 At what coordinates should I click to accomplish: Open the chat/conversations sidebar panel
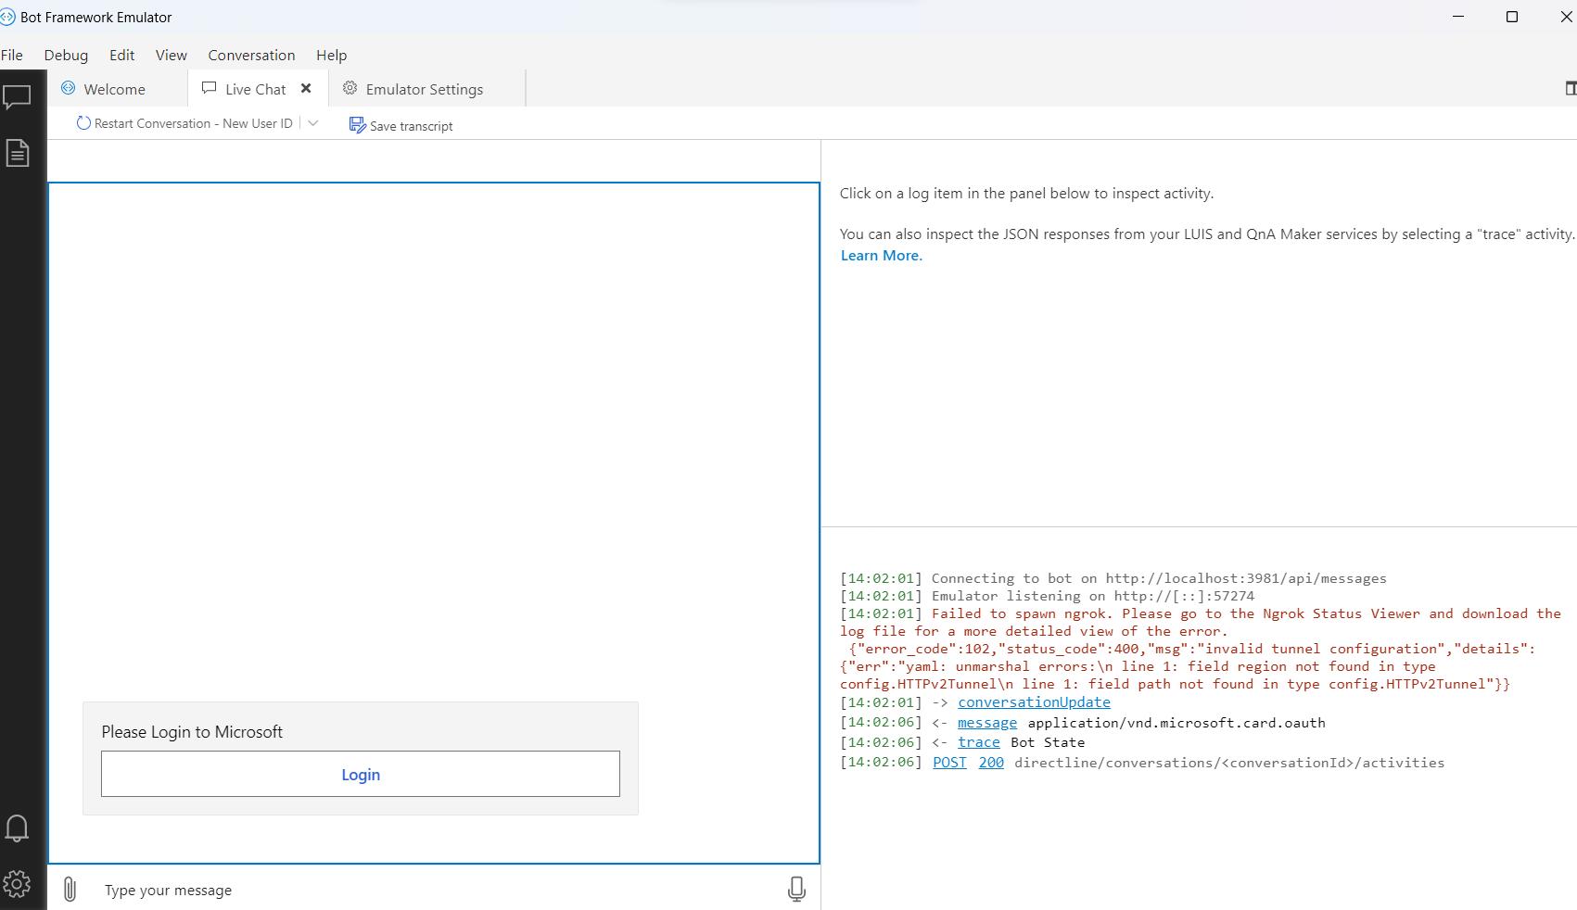(x=18, y=96)
